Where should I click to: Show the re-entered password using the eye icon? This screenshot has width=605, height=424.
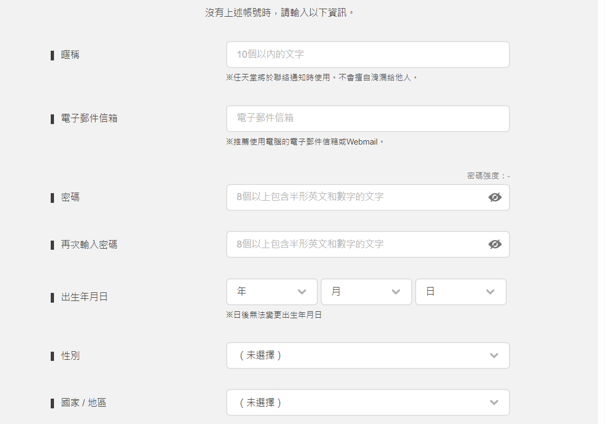click(x=495, y=244)
